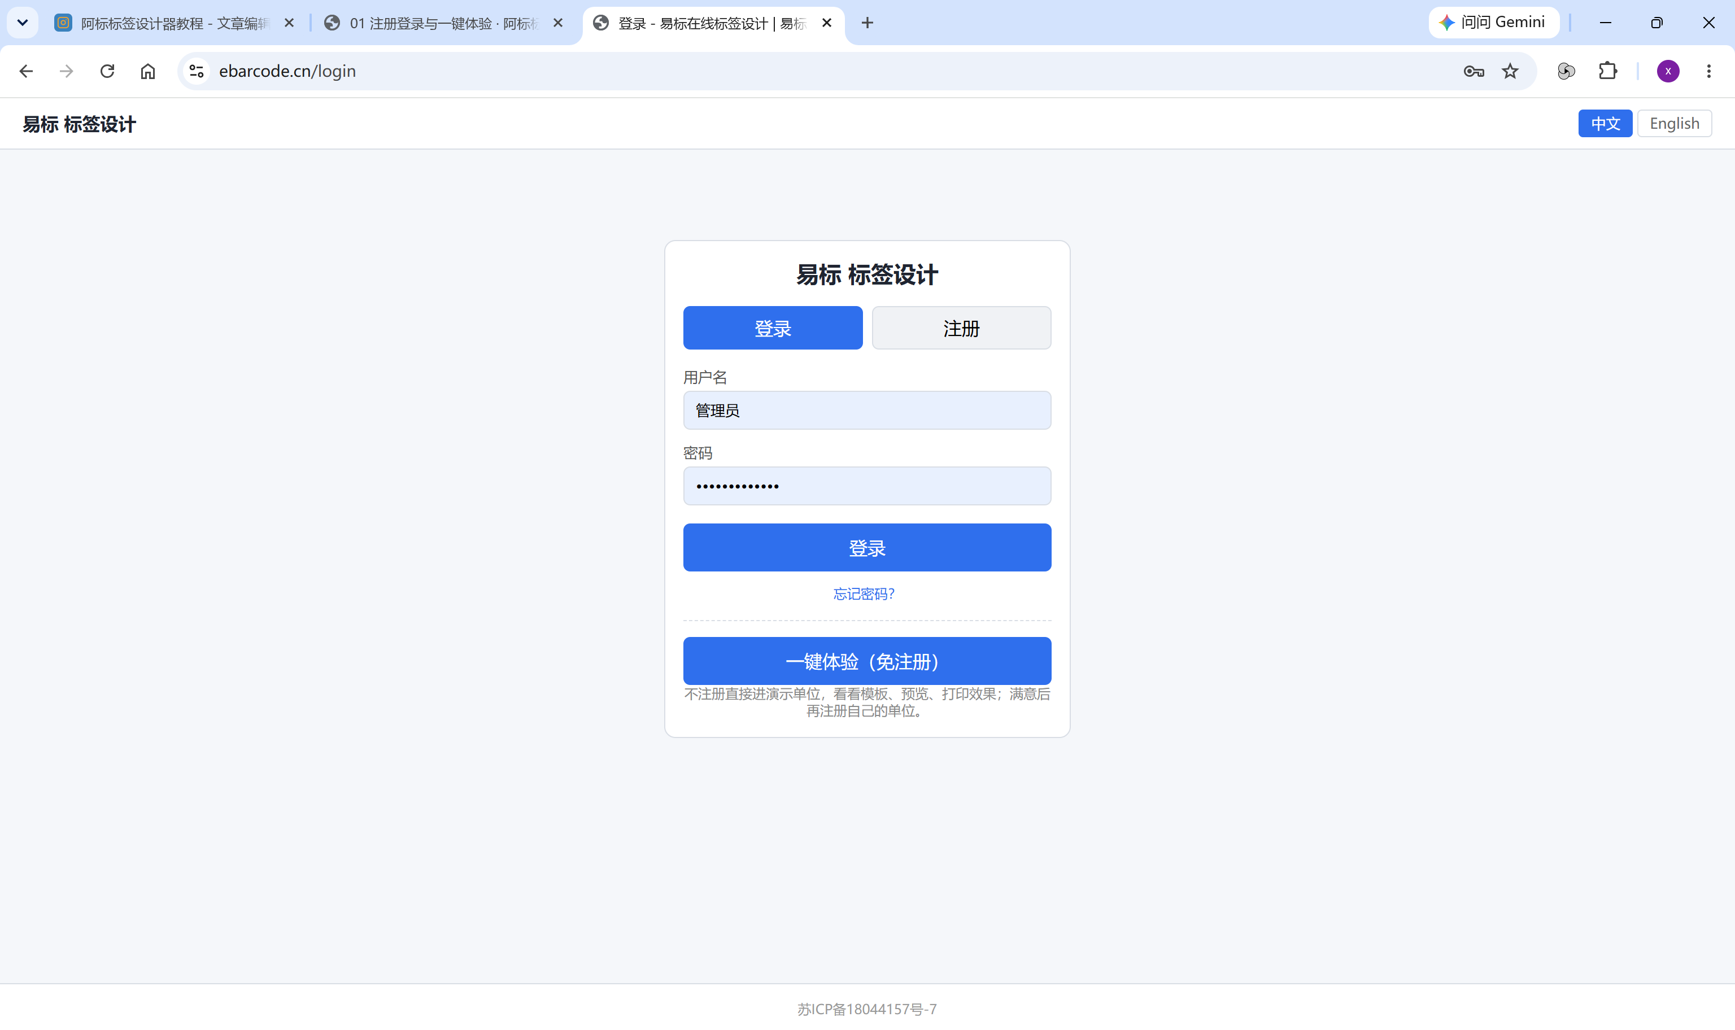
Task: Open the saved passwords key icon
Action: [1474, 71]
